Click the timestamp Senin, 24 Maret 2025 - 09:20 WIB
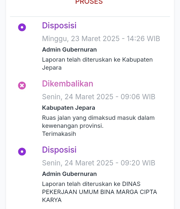The width and height of the screenshot is (180, 209). point(98,163)
